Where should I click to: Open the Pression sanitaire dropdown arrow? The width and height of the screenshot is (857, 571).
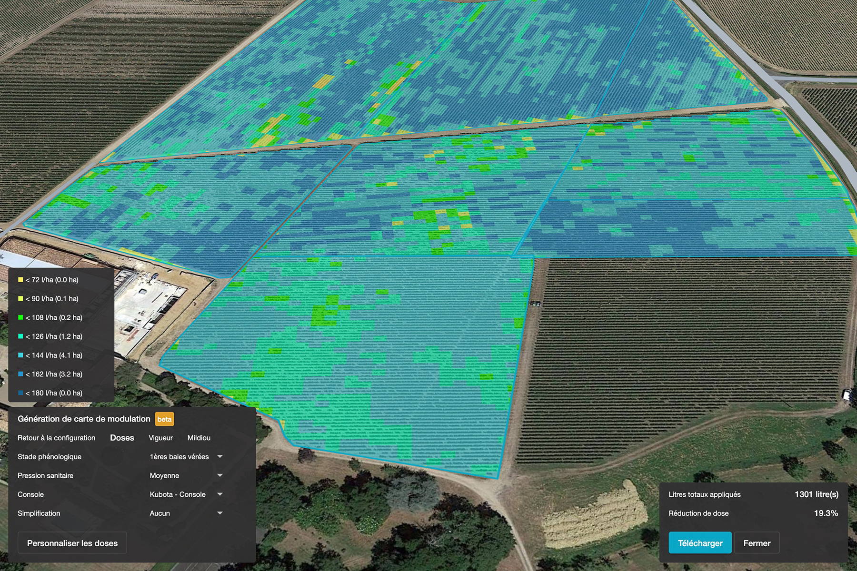(220, 475)
